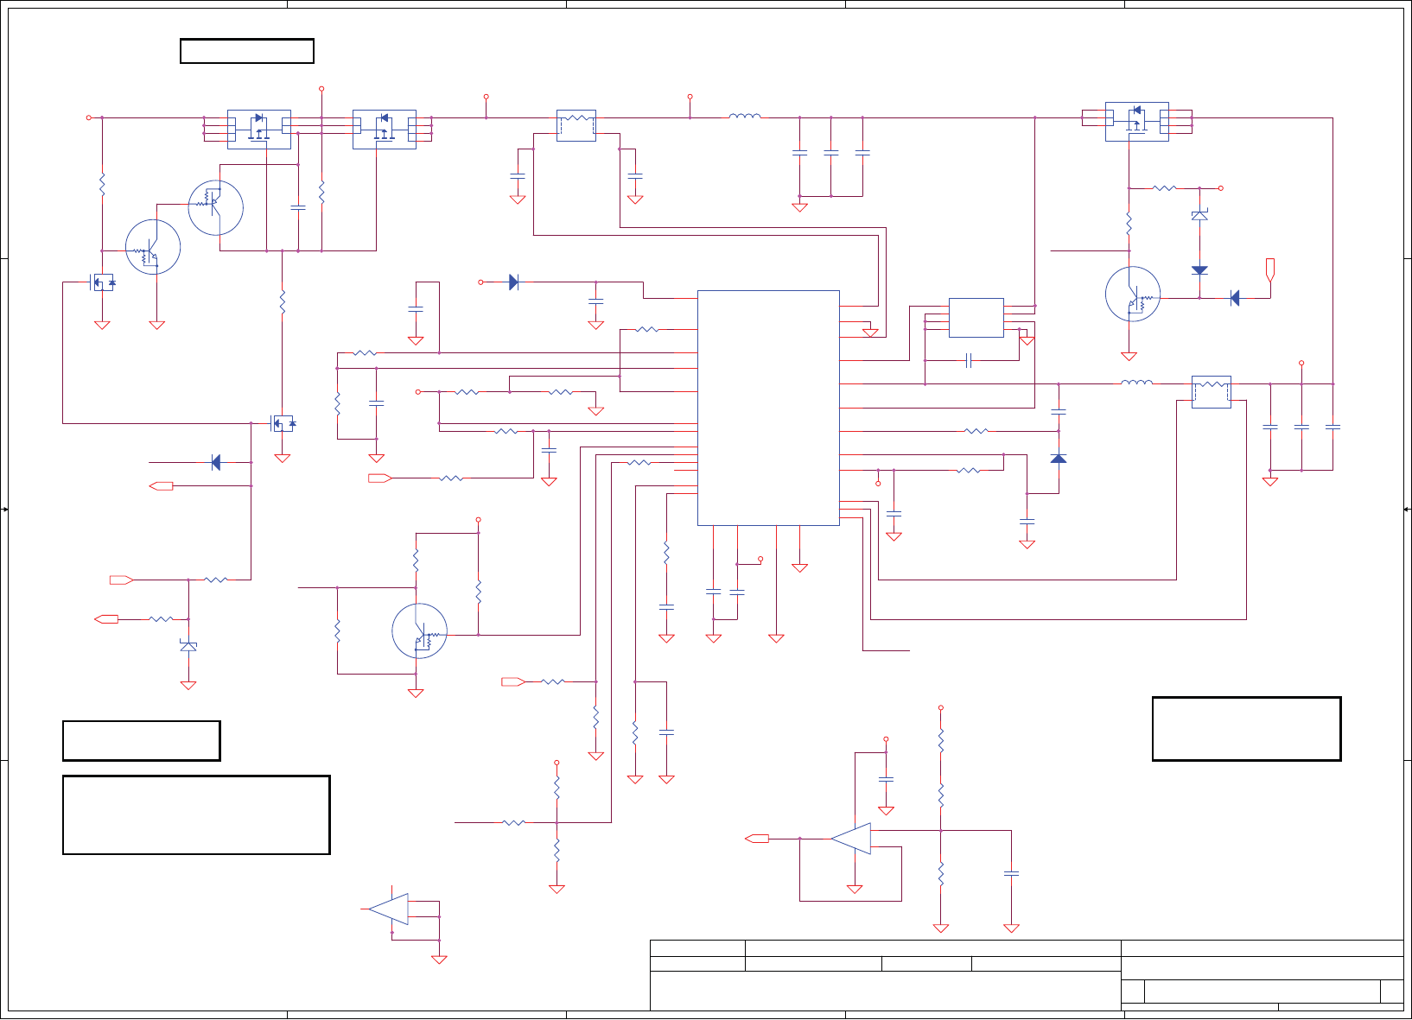The image size is (1412, 1020).
Task: Select the small IC block right of main IC
Action: (976, 318)
